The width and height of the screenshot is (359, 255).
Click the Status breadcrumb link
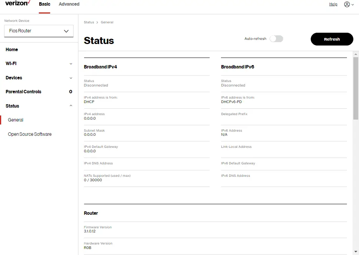tap(89, 22)
